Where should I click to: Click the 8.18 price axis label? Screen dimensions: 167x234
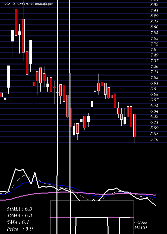coord(154,22)
